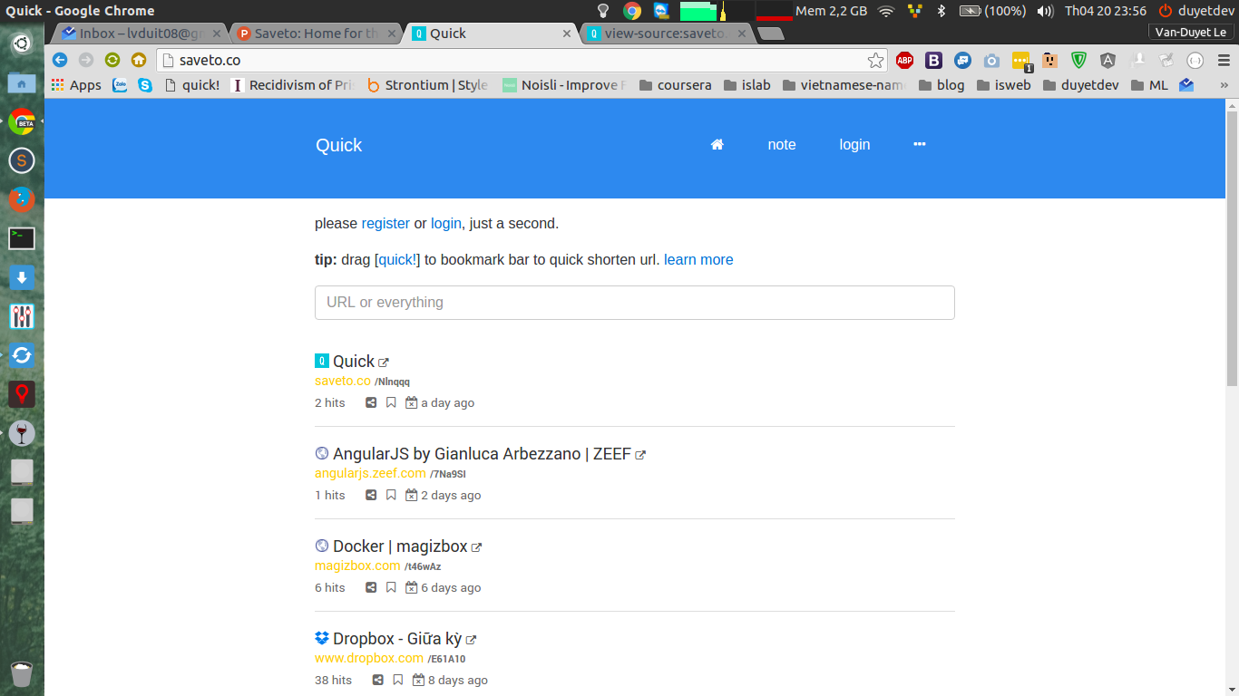Click the browser reload button

coord(112,60)
